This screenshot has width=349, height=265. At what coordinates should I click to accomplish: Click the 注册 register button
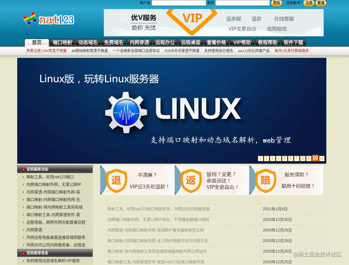pos(309,3)
